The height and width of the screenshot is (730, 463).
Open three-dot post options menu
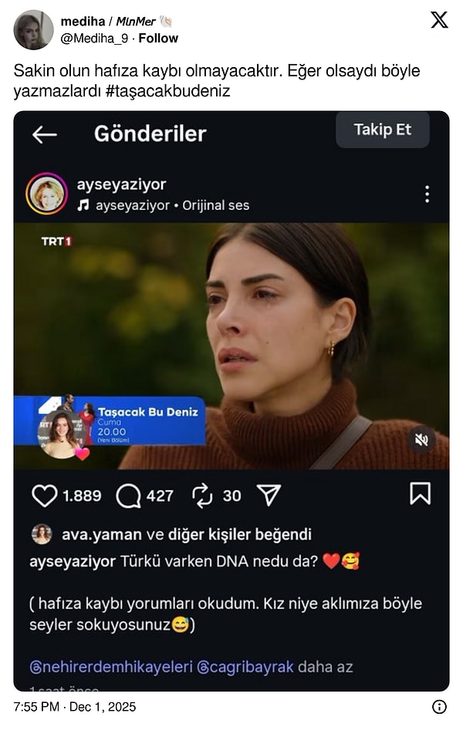pyautogui.click(x=427, y=194)
